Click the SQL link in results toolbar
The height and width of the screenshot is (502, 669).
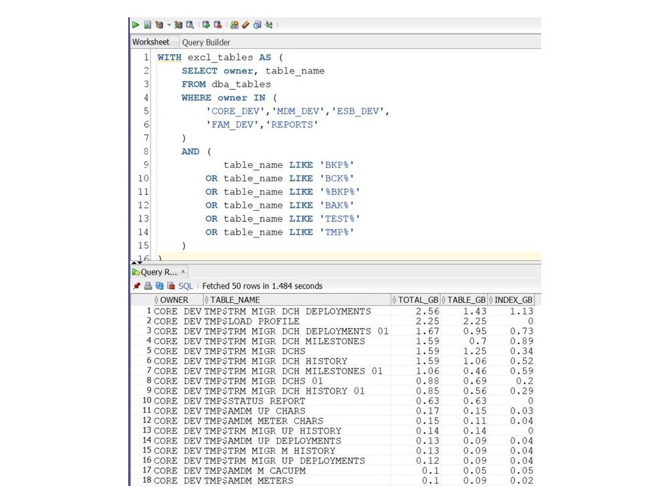click(185, 286)
